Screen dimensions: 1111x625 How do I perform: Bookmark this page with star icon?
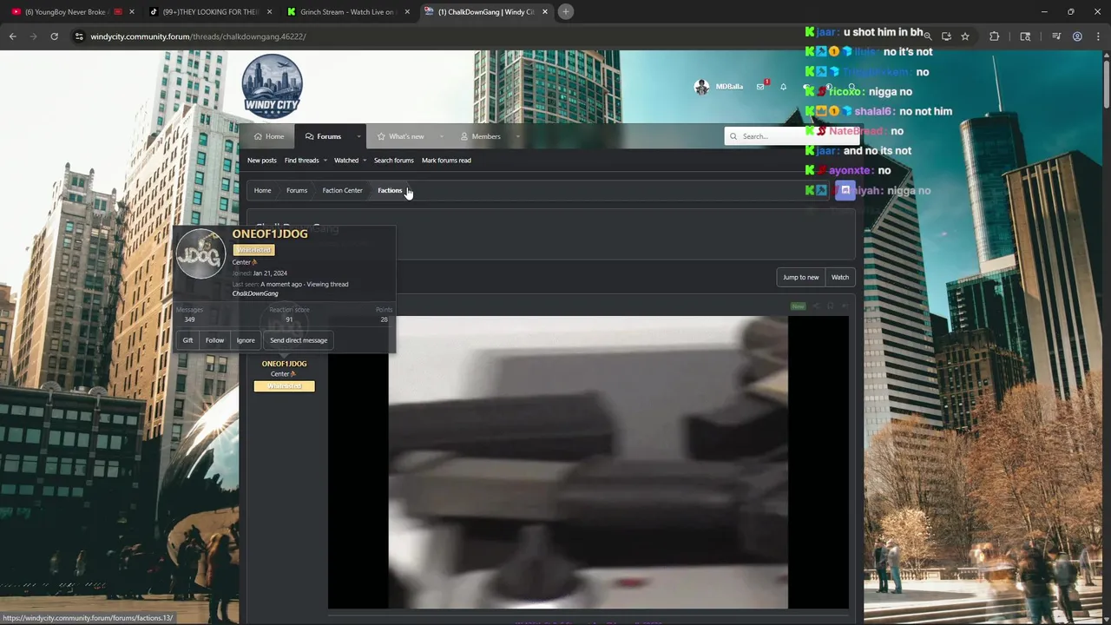coord(964,36)
